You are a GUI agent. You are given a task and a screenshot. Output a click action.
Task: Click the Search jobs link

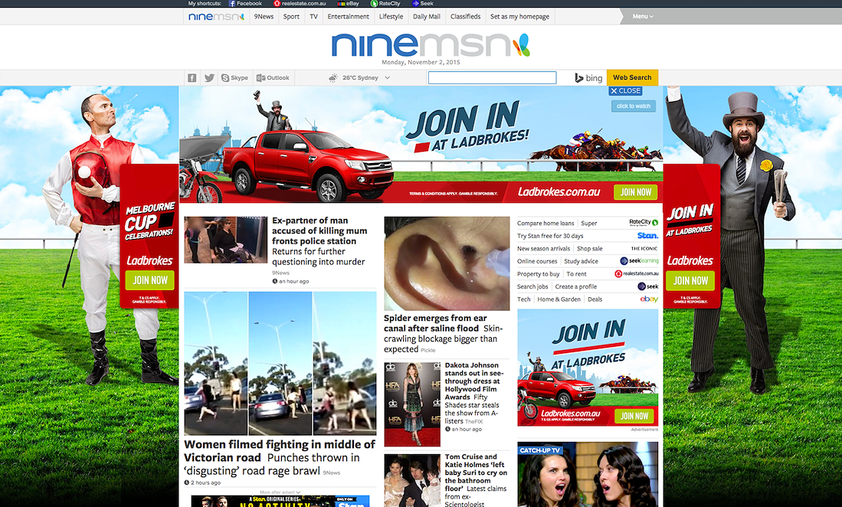(x=532, y=287)
